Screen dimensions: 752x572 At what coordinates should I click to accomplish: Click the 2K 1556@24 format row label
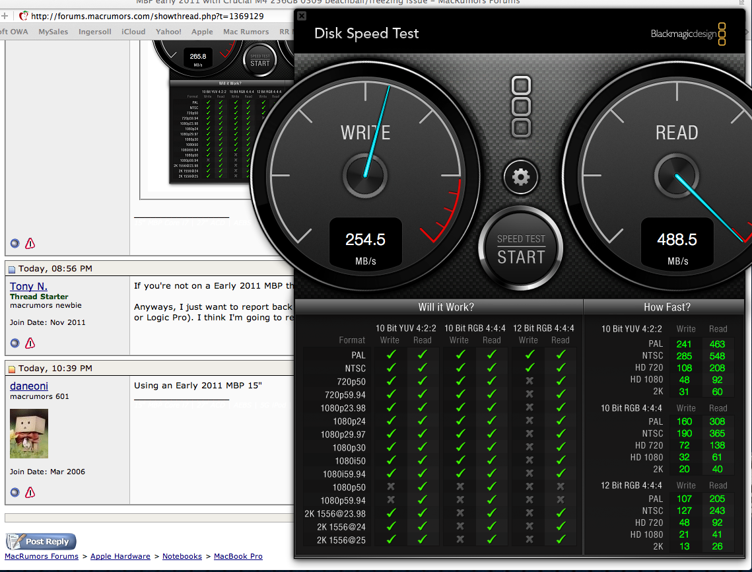(x=341, y=527)
